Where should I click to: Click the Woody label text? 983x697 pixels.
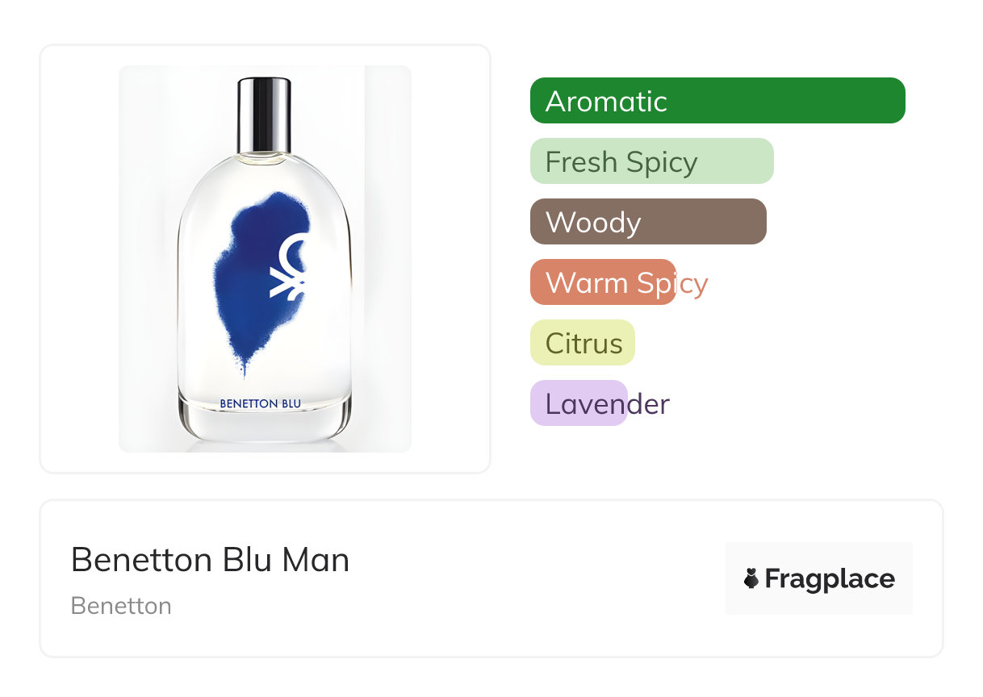click(x=593, y=223)
